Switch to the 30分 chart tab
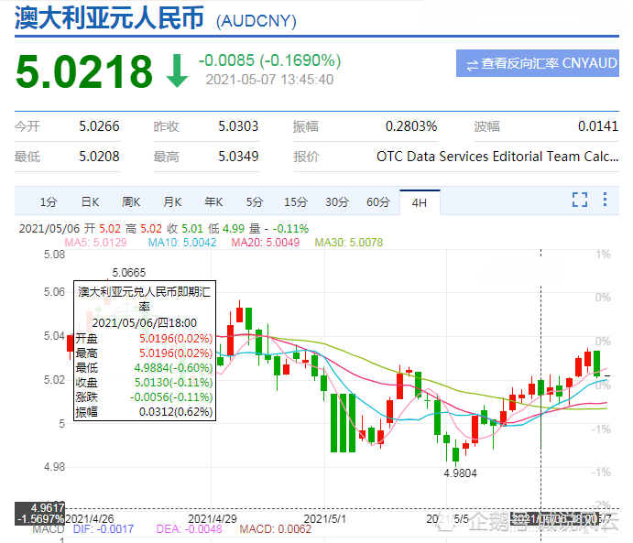Image resolution: width=633 pixels, height=543 pixels. 337,201
